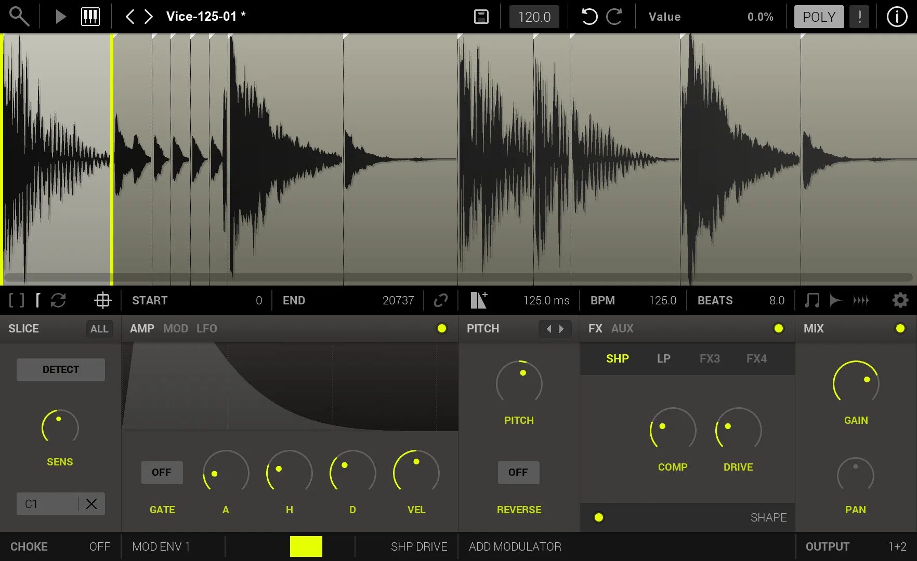Switch to the AUX tab
917x561 pixels.
[622, 329]
